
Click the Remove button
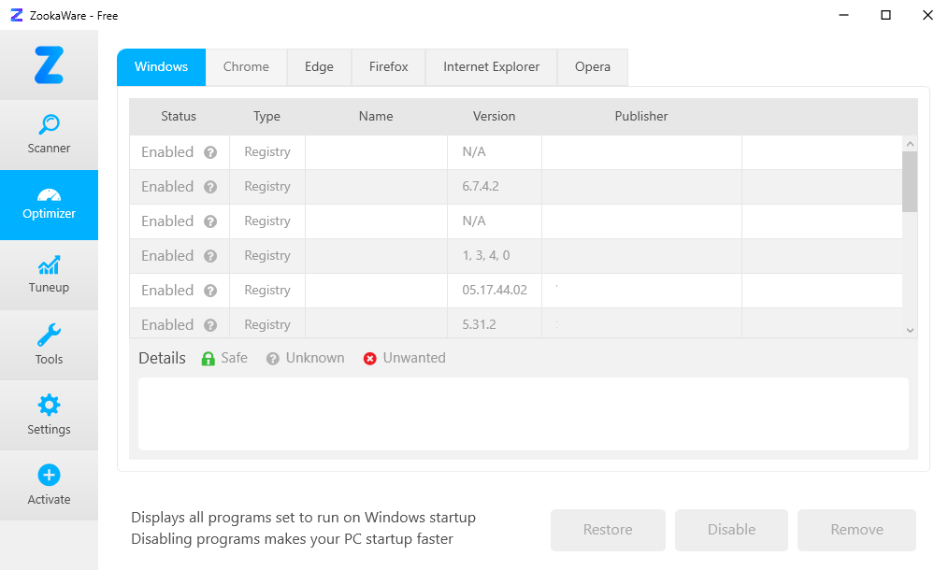[856, 530]
